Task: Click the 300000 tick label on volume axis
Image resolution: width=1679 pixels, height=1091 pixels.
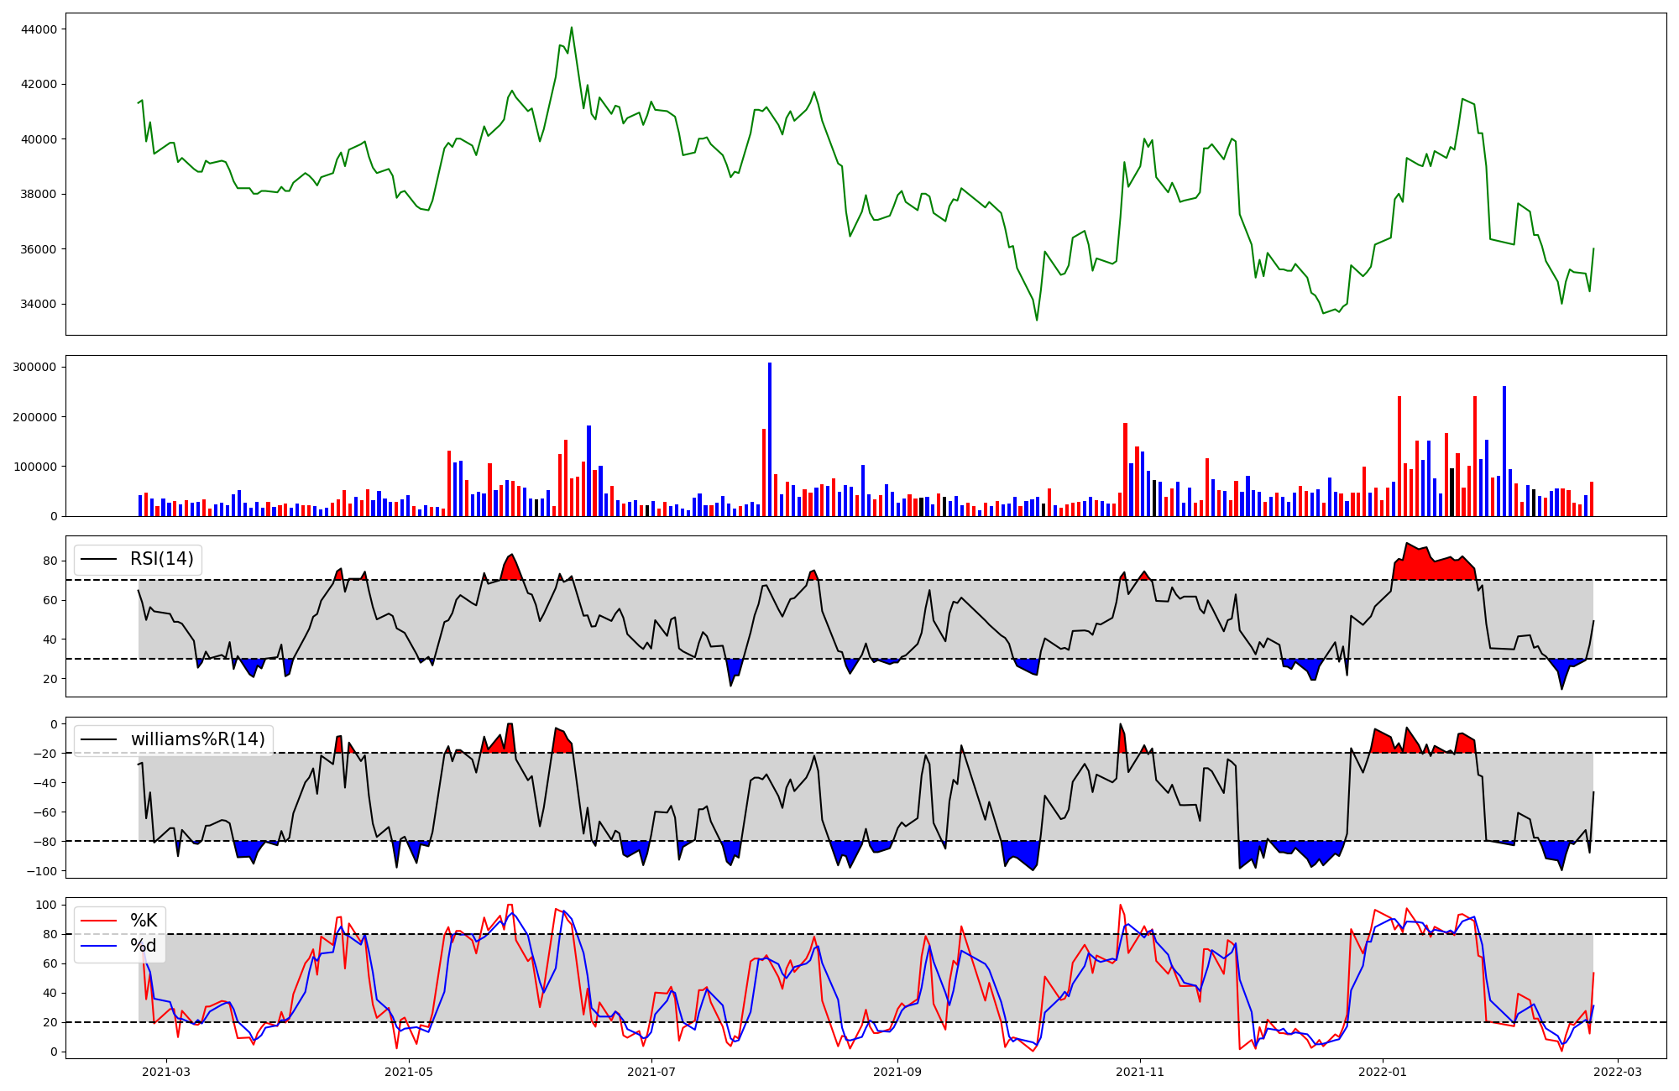Action: tap(35, 367)
